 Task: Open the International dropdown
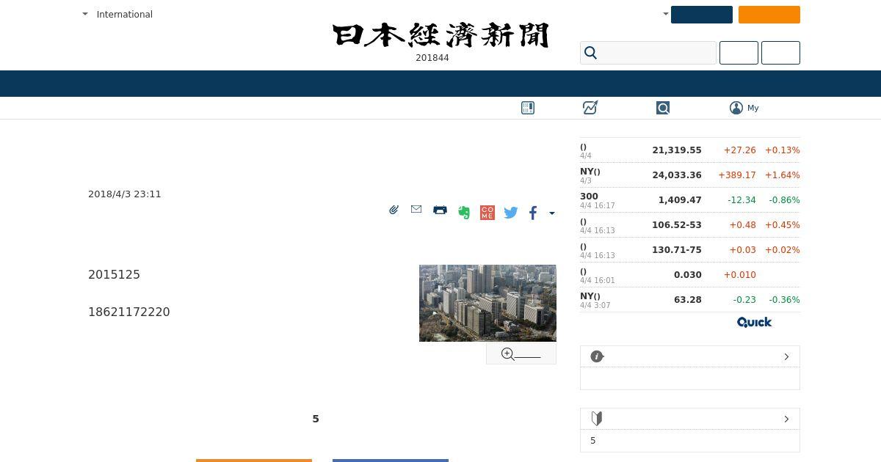pyautogui.click(x=117, y=14)
